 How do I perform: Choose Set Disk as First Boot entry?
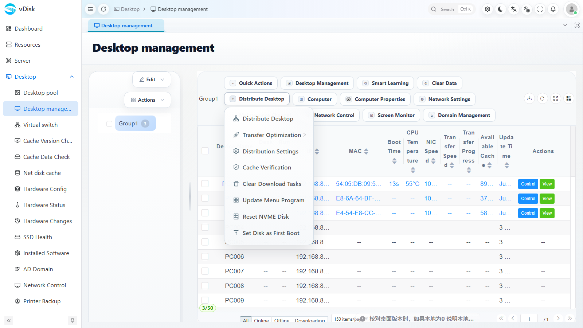pyautogui.click(x=269, y=233)
